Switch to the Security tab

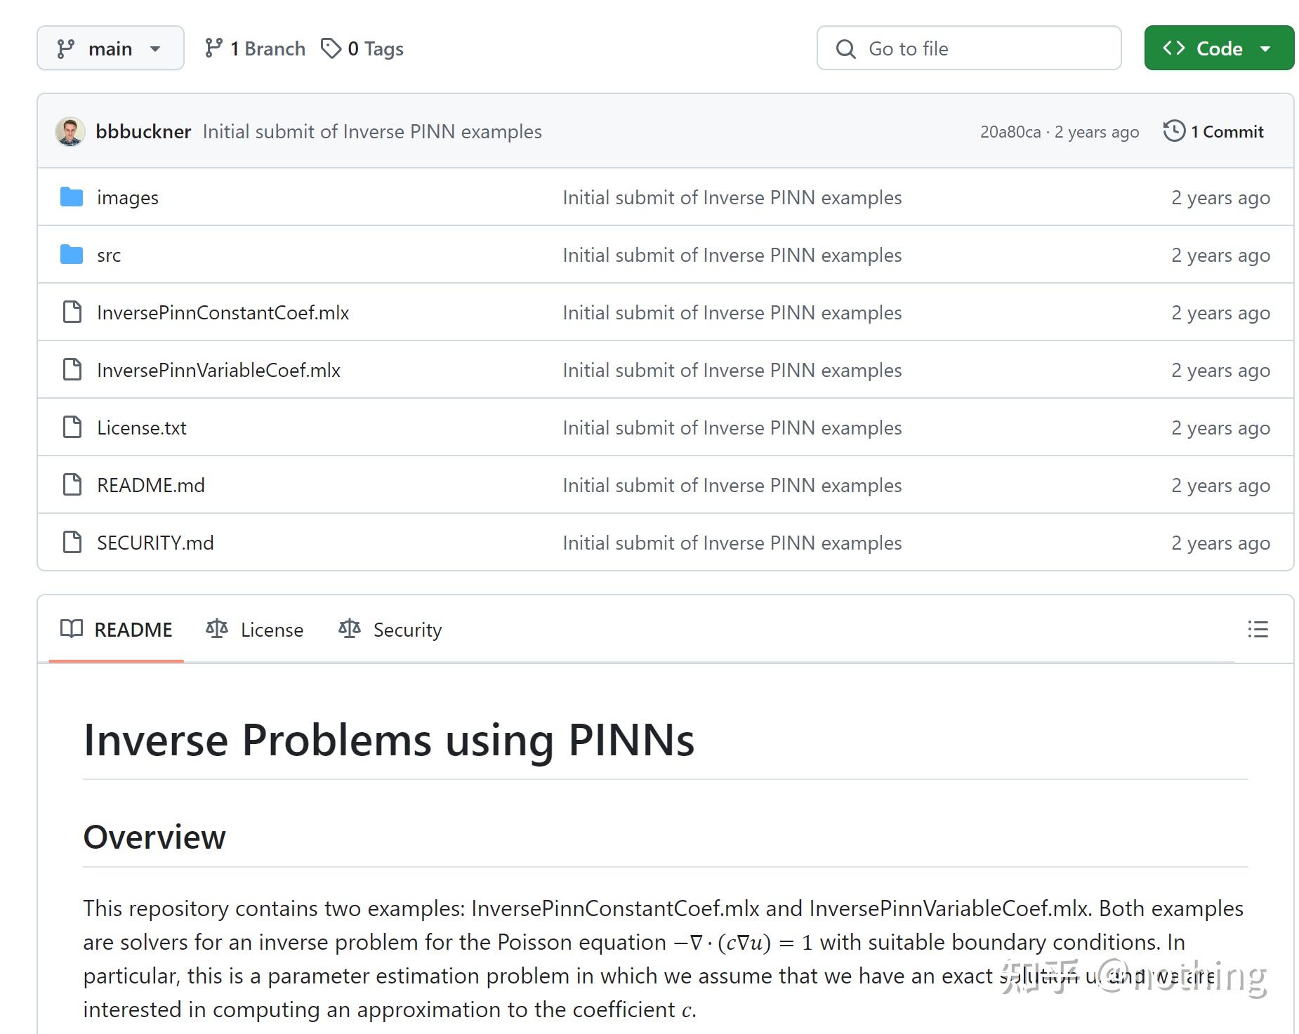tap(407, 630)
